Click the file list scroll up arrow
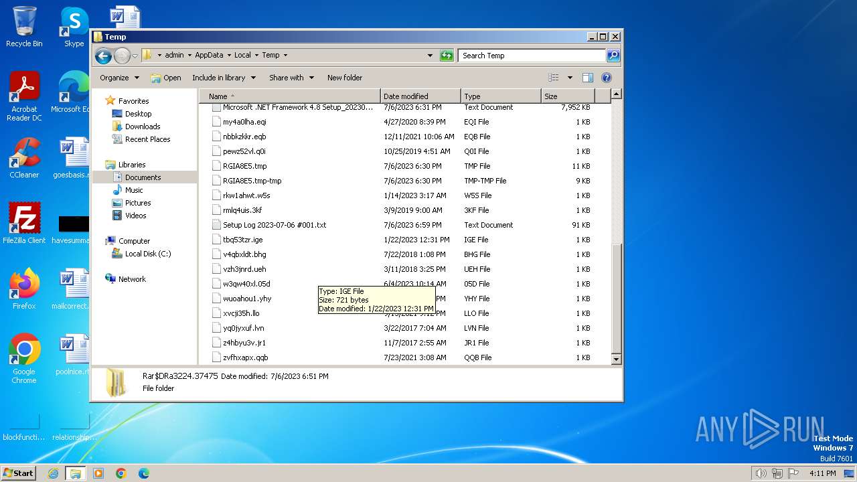857x482 pixels. [x=617, y=94]
